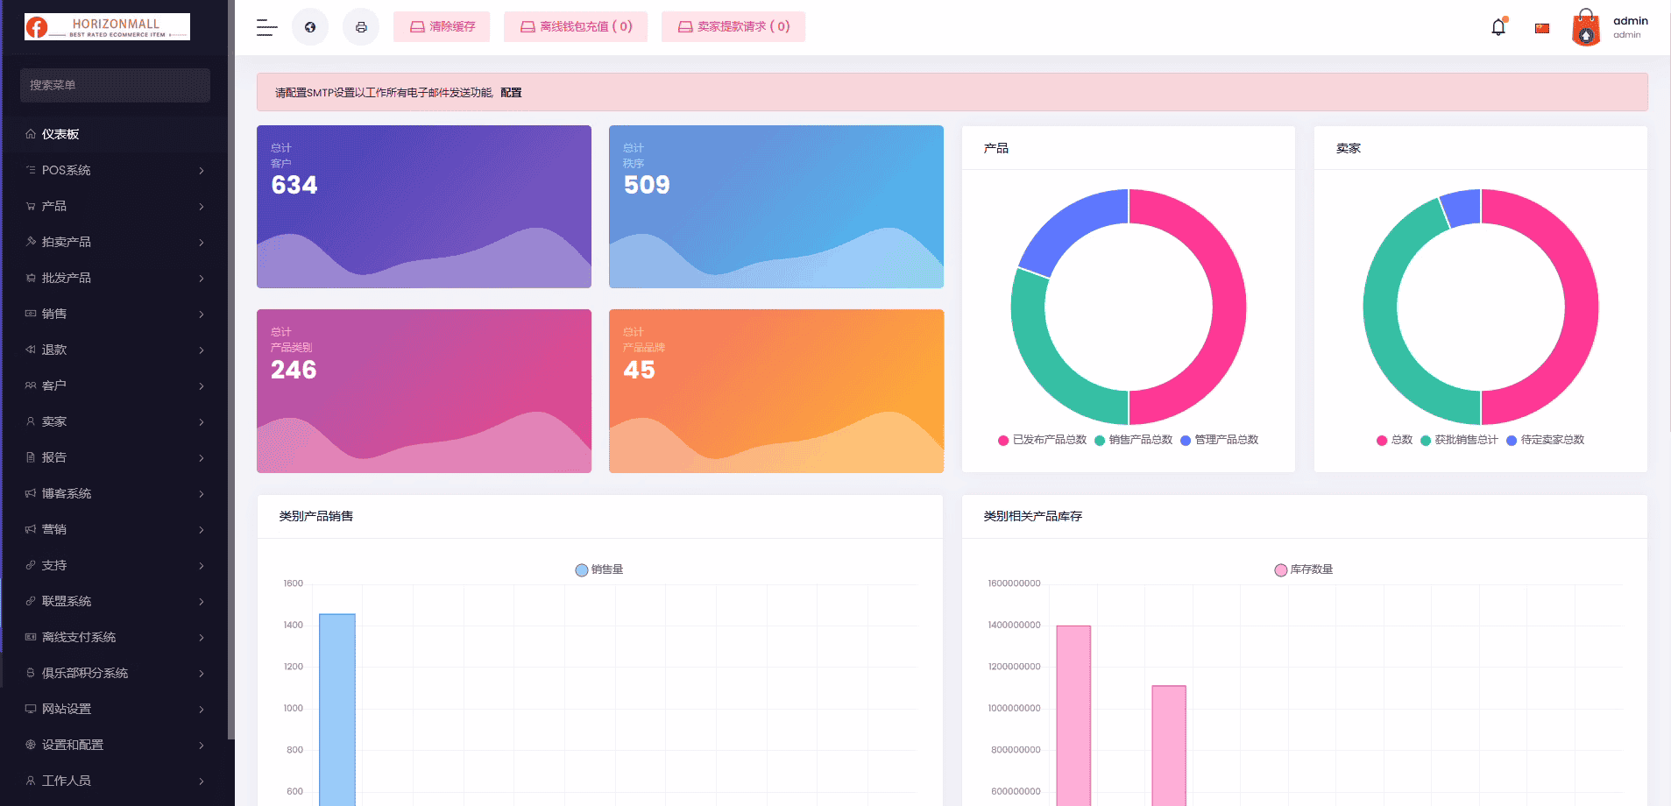Viewport: 1671px width, 806px height.
Task: Click the document icon beside 报告
Action: pos(31,457)
